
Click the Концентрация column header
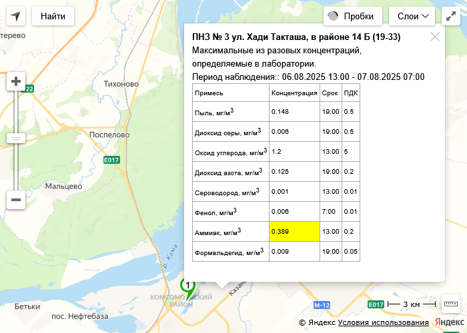click(x=294, y=93)
